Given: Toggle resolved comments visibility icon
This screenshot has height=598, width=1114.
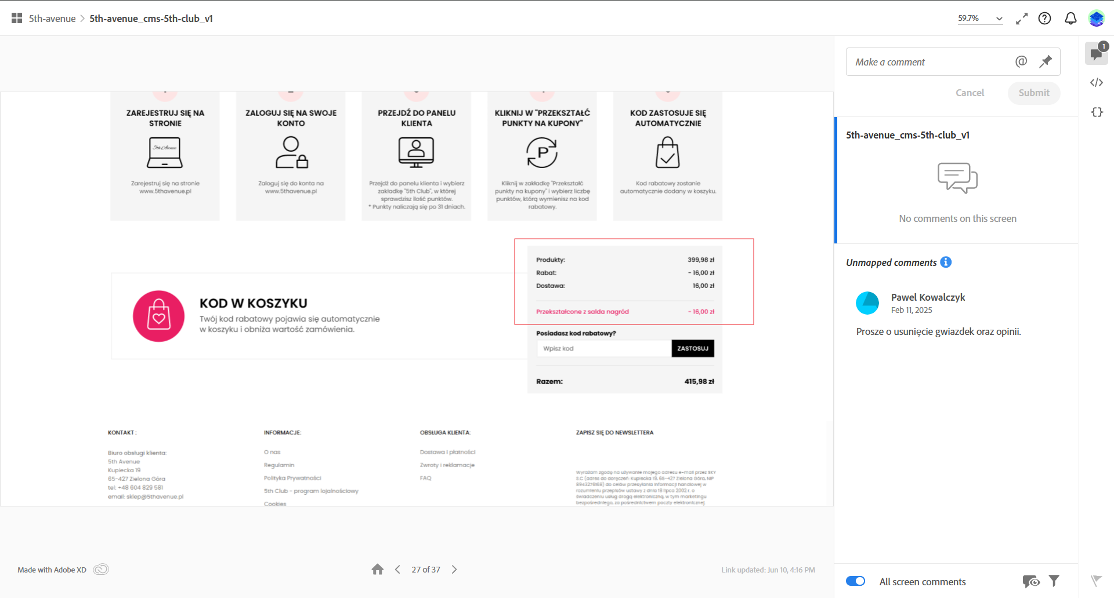Looking at the screenshot, I should [1030, 581].
